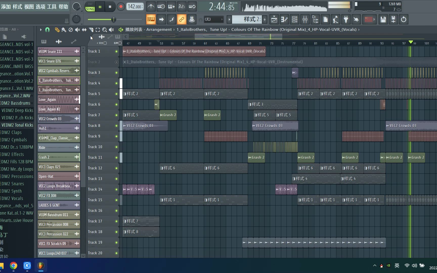Open the 视图 menu

coord(29,7)
